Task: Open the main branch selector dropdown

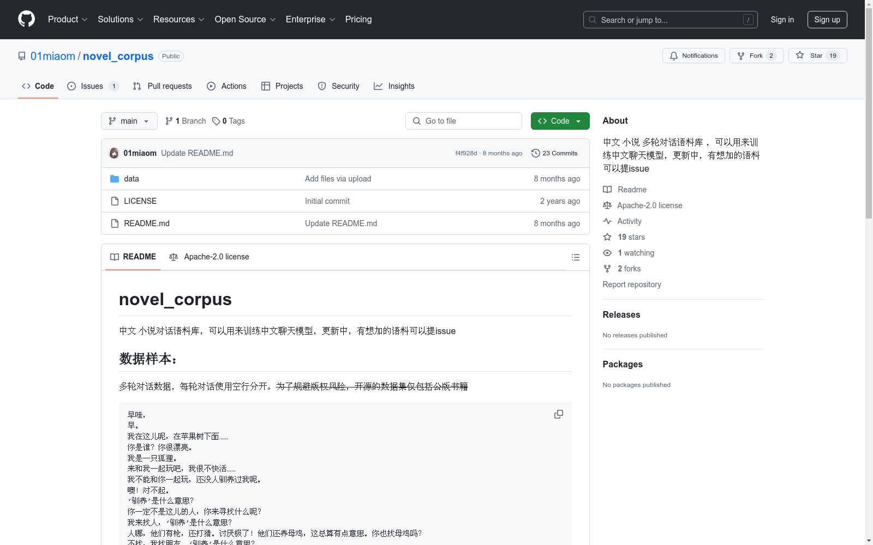Action: pyautogui.click(x=129, y=121)
